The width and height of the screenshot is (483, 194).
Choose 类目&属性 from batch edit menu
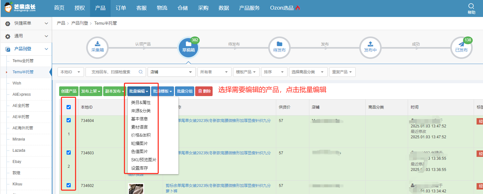click(141, 102)
